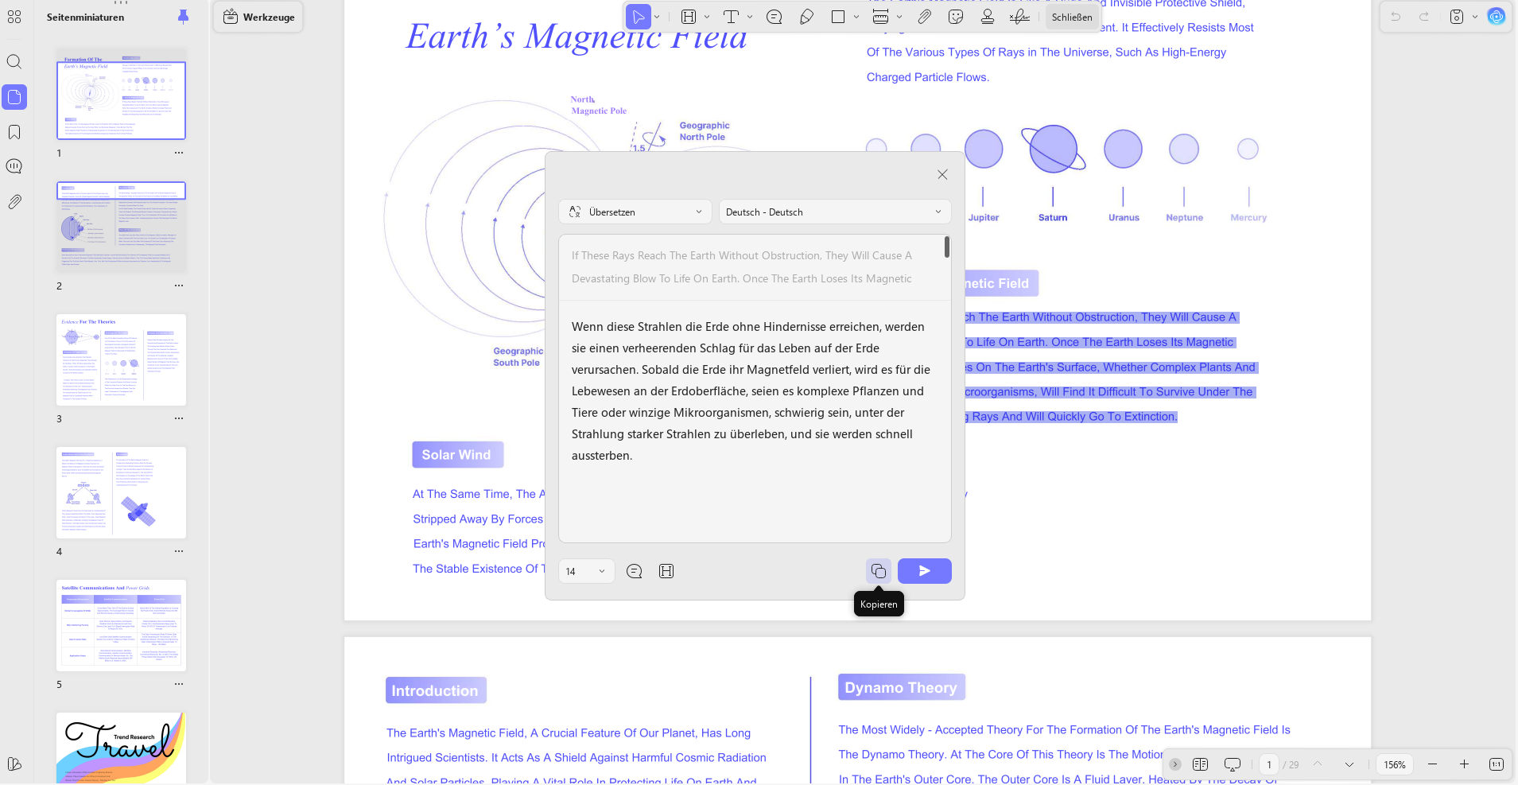Select the rectangle shape tool

pyautogui.click(x=838, y=17)
